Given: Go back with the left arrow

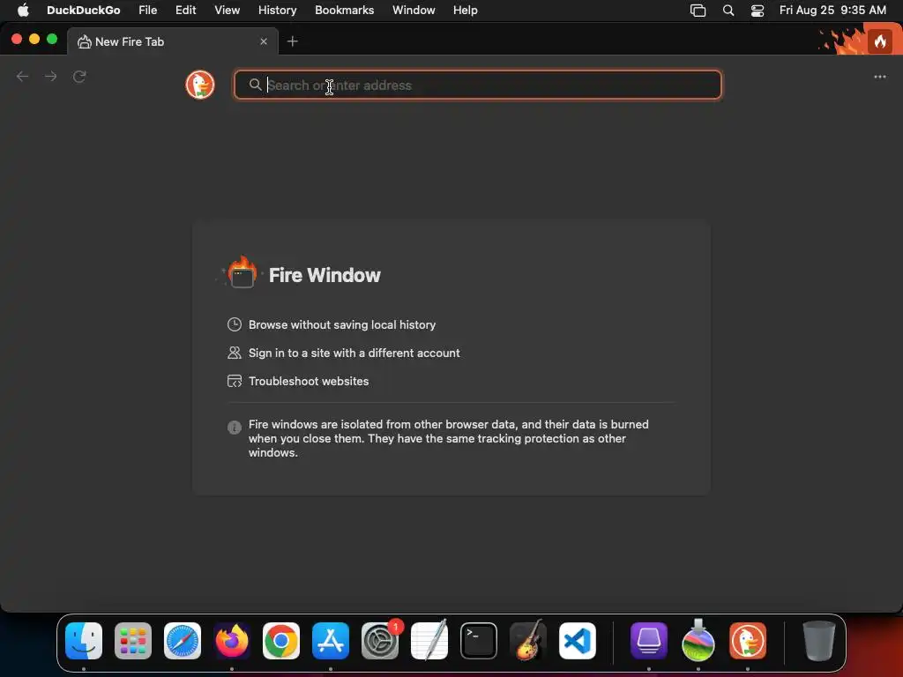Looking at the screenshot, I should coord(22,77).
